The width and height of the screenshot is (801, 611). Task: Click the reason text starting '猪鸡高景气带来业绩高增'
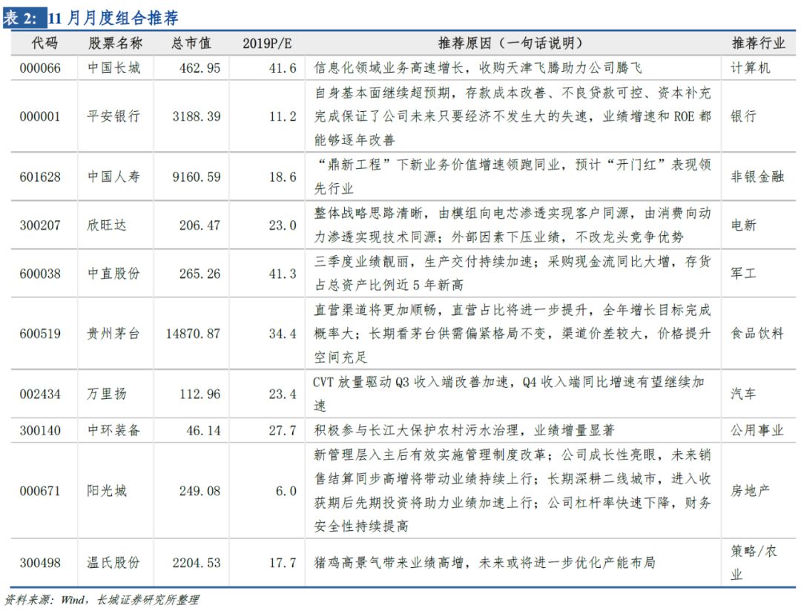485,563
